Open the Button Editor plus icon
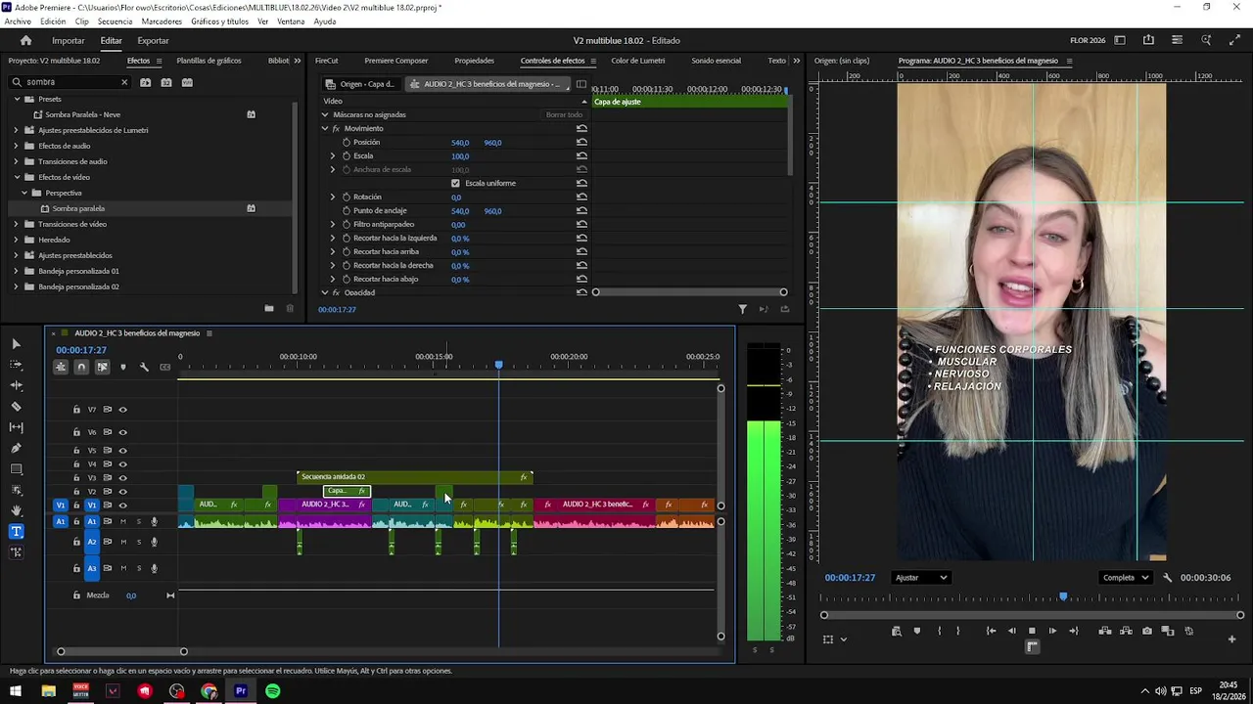This screenshot has width=1253, height=704. [1231, 639]
